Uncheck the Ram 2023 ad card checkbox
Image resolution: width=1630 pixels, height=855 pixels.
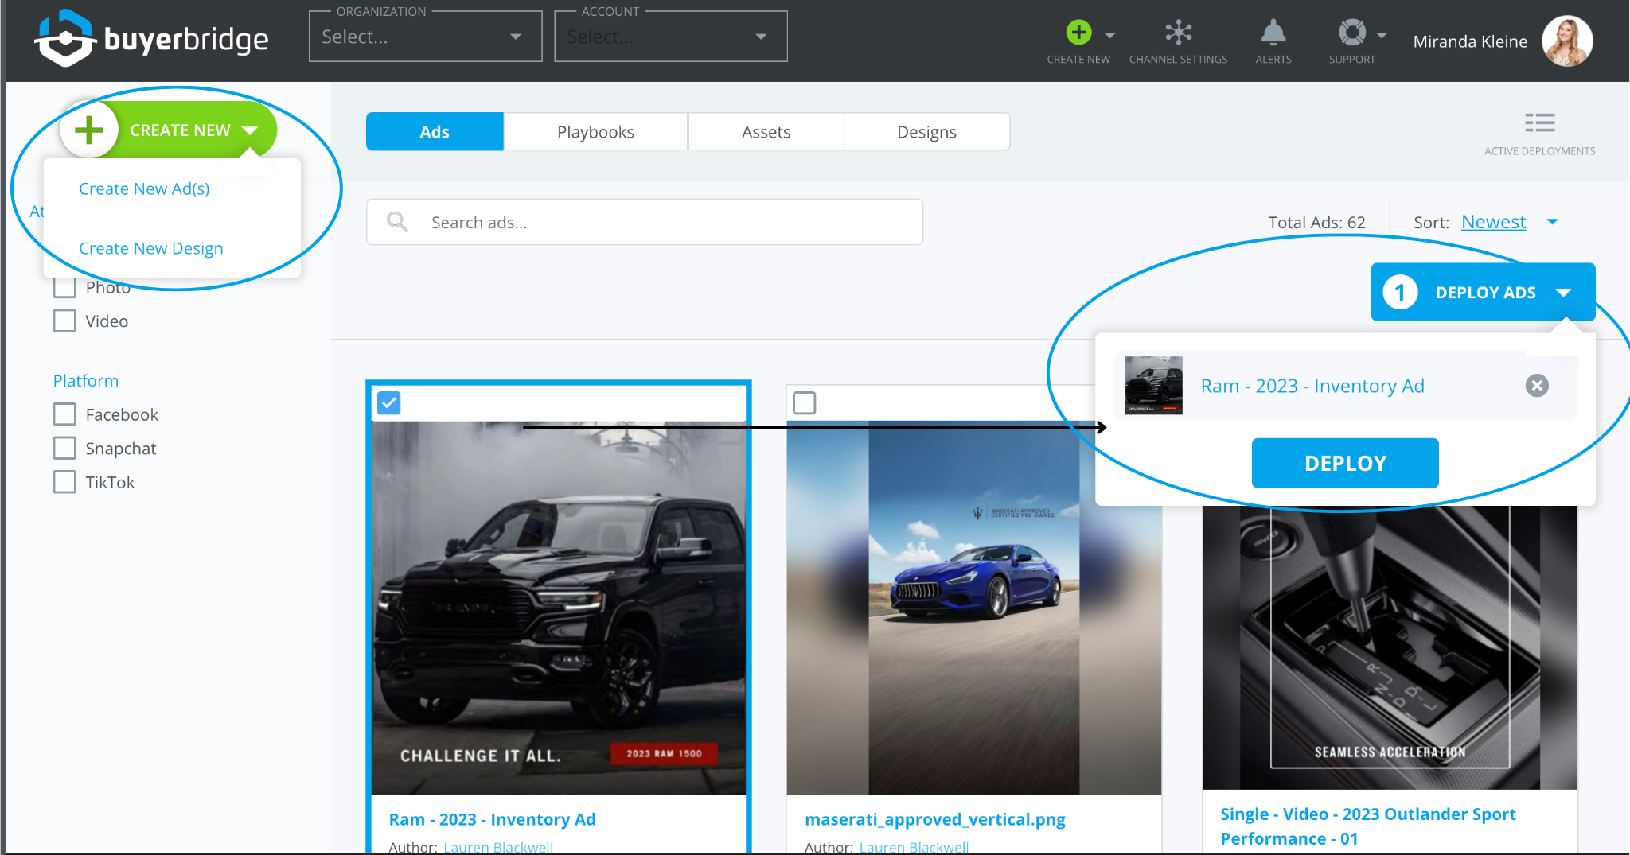pyautogui.click(x=388, y=403)
